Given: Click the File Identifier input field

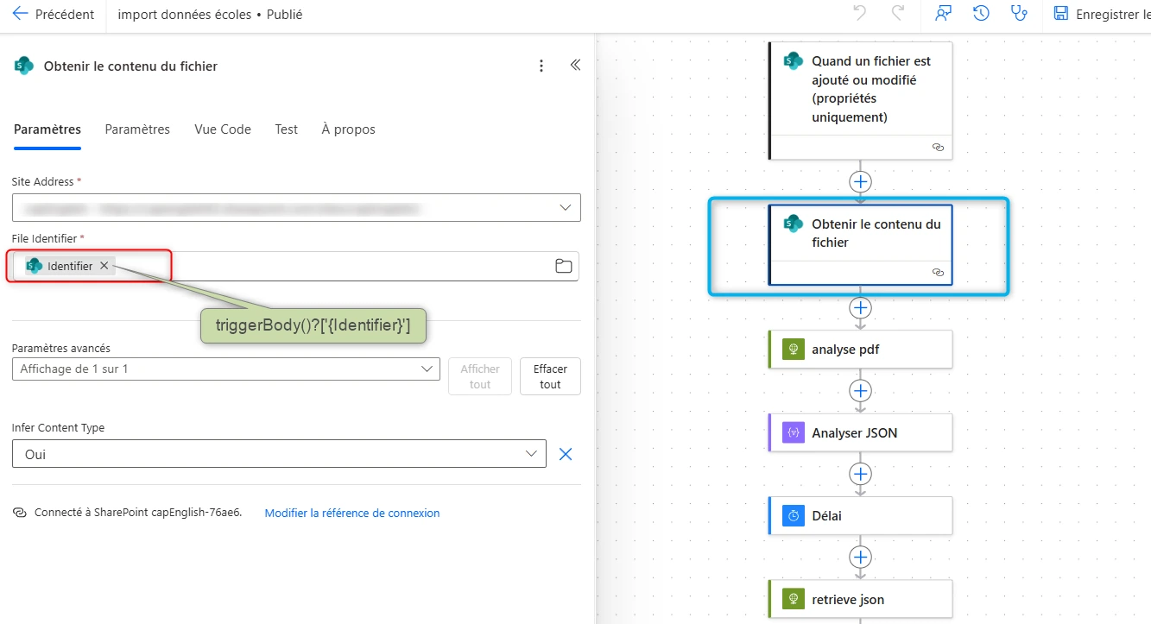Looking at the screenshot, I should [295, 266].
